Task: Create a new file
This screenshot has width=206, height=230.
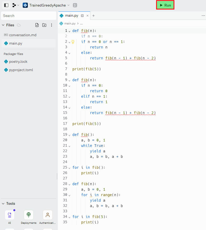Action: pos(37,25)
